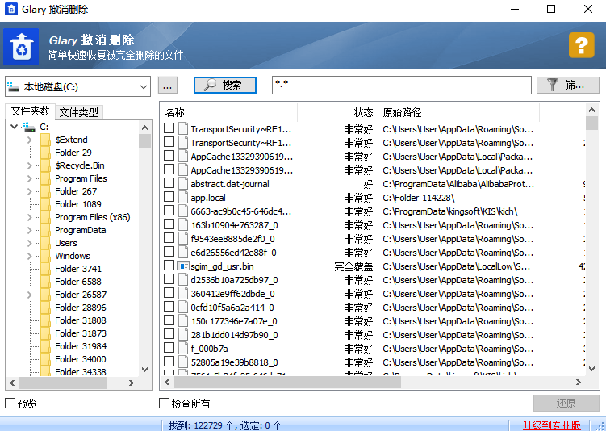Click the Glary recycle bin logo icon
The image size is (606, 431).
click(21, 47)
